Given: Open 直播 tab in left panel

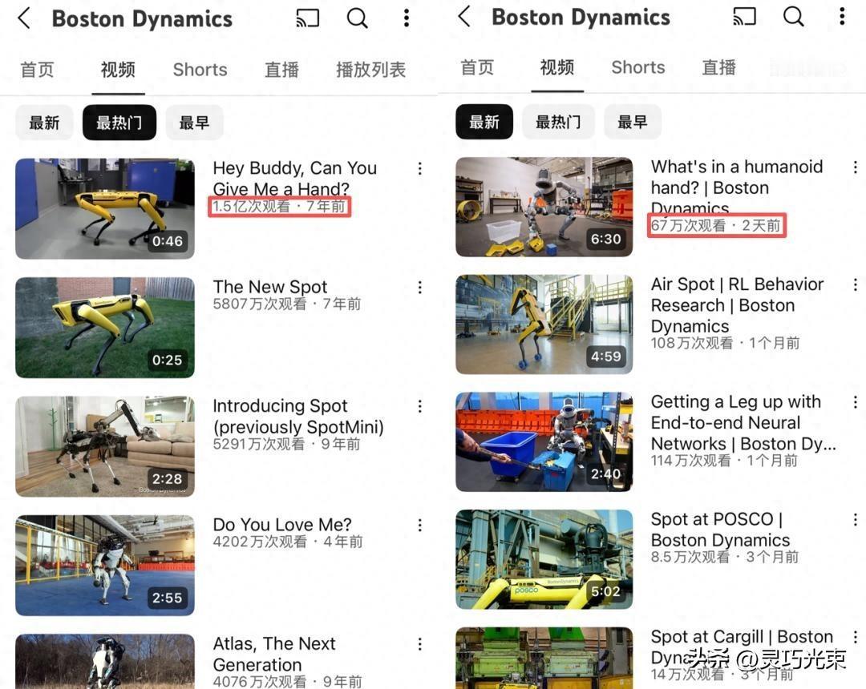Looking at the screenshot, I should click(x=281, y=70).
